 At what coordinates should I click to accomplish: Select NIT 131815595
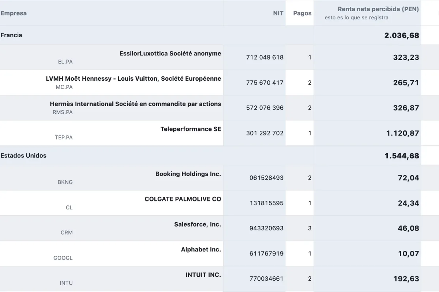267,203
